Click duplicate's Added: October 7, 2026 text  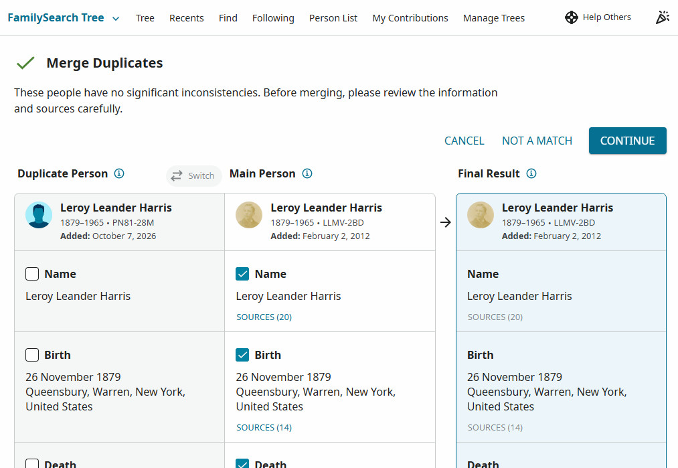pyautogui.click(x=108, y=236)
